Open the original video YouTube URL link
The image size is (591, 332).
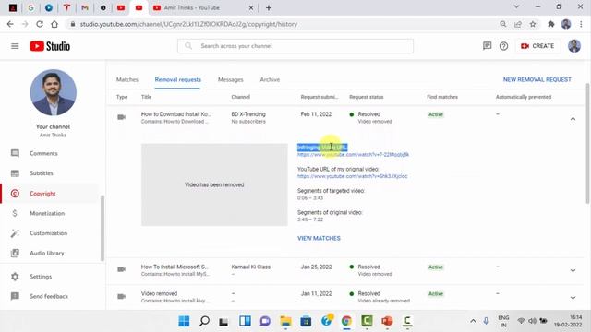point(353,176)
